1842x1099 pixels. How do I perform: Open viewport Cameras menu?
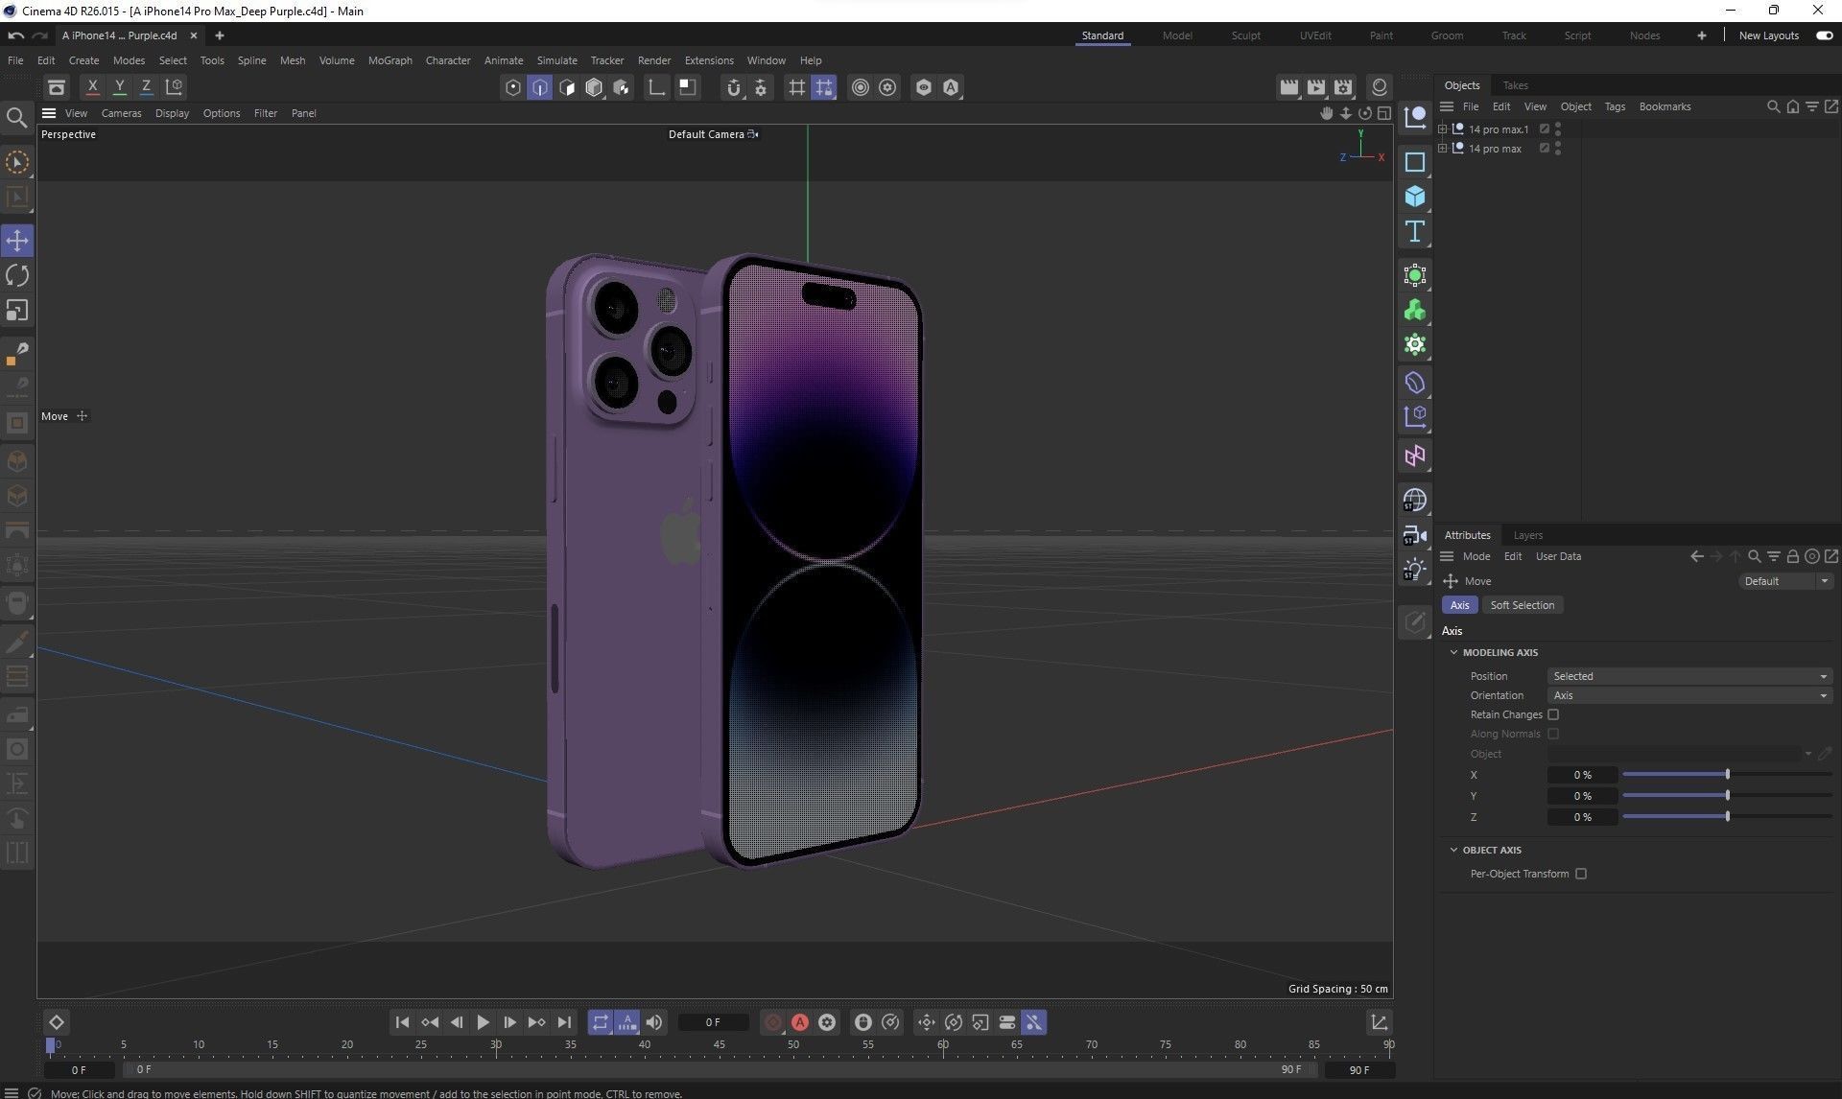point(121,113)
